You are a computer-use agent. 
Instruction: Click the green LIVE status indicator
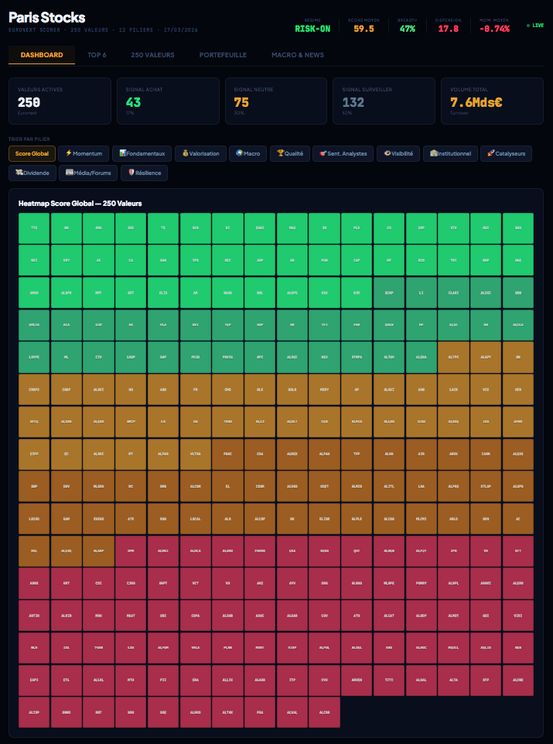[x=535, y=26]
